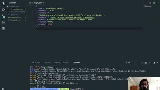This screenshot has width=160, height=90.
Task: Open the Debug view icon
Action: (x=3, y=22)
